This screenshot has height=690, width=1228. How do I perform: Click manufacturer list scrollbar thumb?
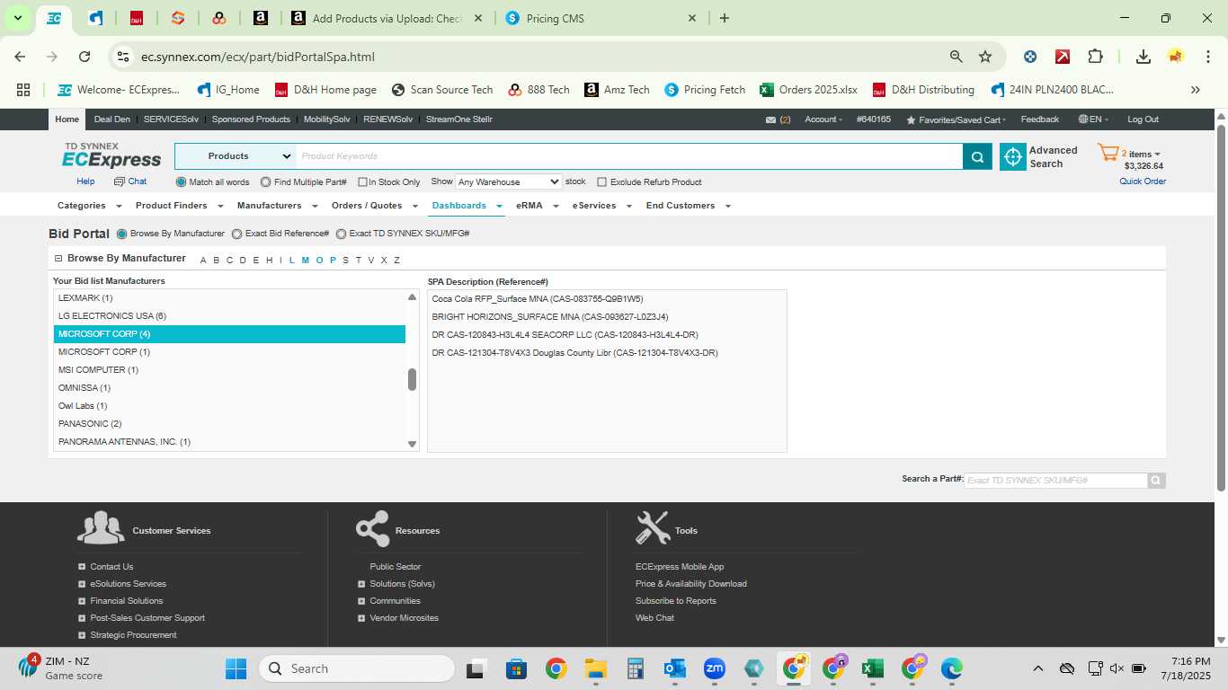pyautogui.click(x=412, y=379)
